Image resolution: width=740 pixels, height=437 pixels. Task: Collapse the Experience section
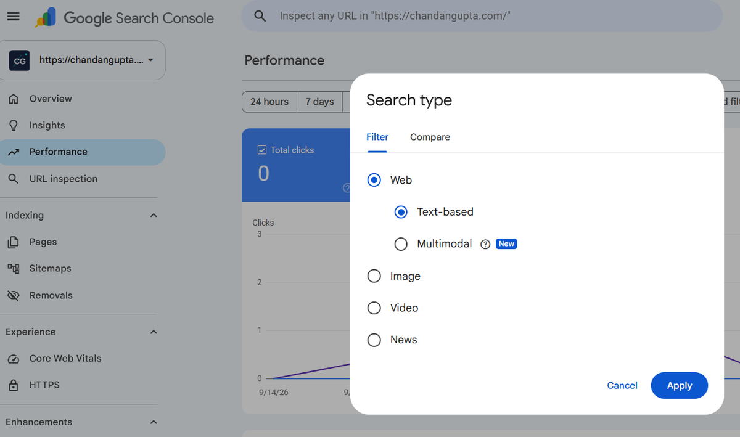(x=154, y=332)
